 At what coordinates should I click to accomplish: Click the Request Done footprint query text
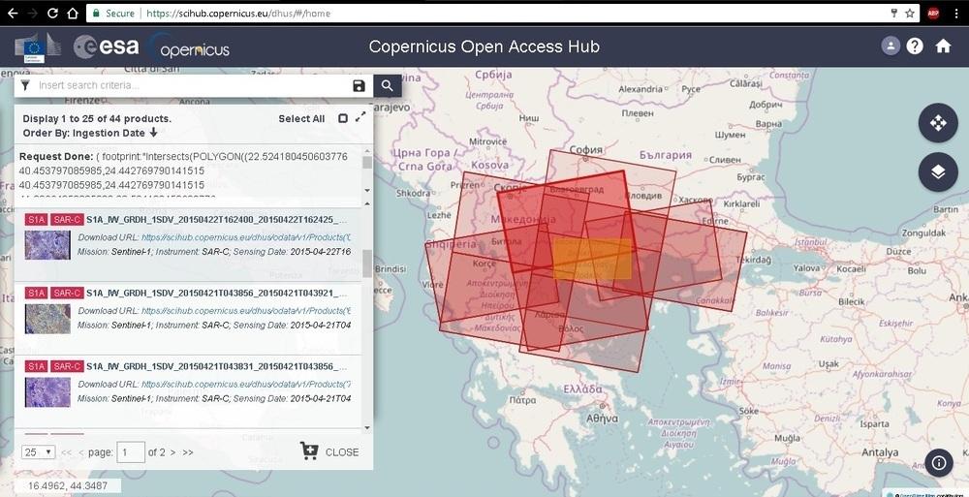(x=183, y=171)
